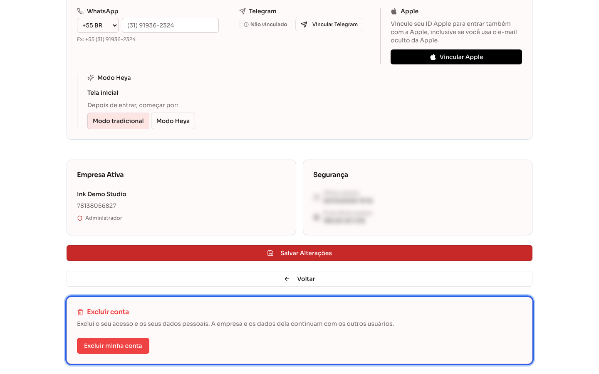The height and width of the screenshot is (374, 599).
Task: Click the black Vincular Apple button
Action: click(x=456, y=57)
